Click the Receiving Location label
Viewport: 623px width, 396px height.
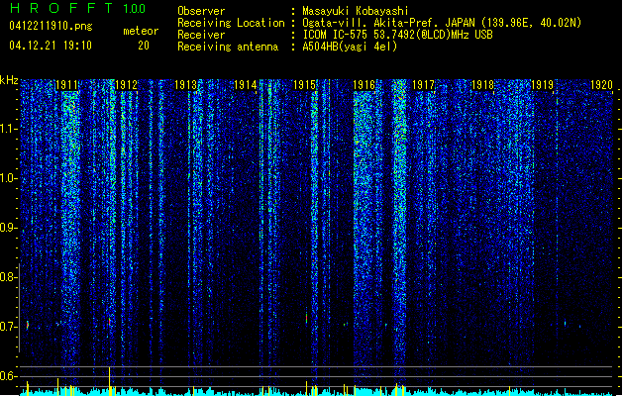pos(231,23)
